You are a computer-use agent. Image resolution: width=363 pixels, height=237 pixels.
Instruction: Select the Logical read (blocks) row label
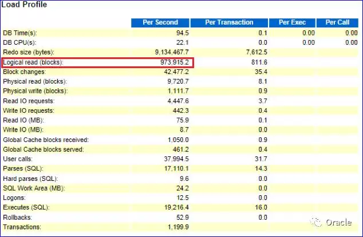(33, 62)
